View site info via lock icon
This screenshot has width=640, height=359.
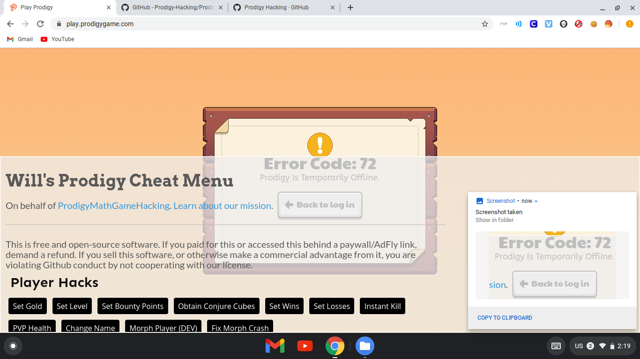[x=59, y=24]
